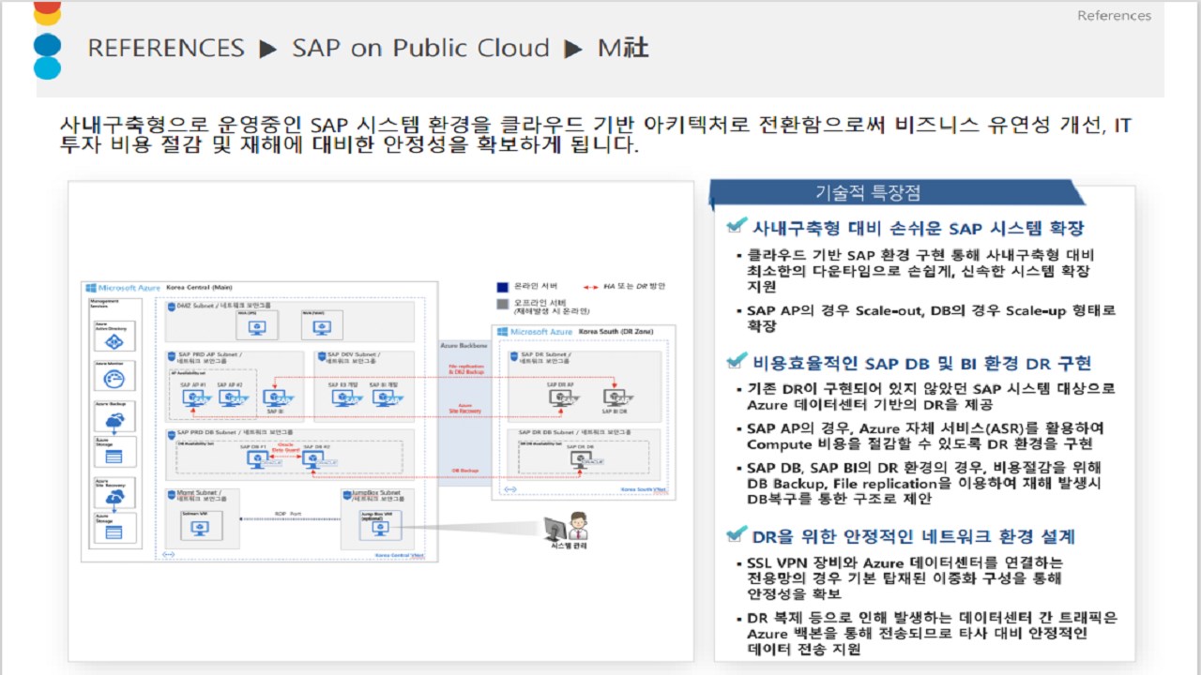Click the 'Azure Backbone' label

click(464, 346)
